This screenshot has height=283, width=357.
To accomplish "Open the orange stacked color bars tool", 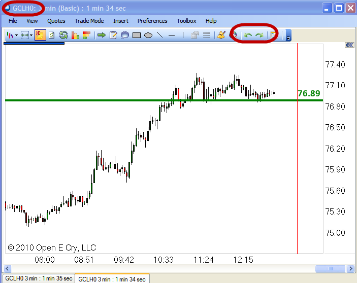I will click(x=86, y=35).
